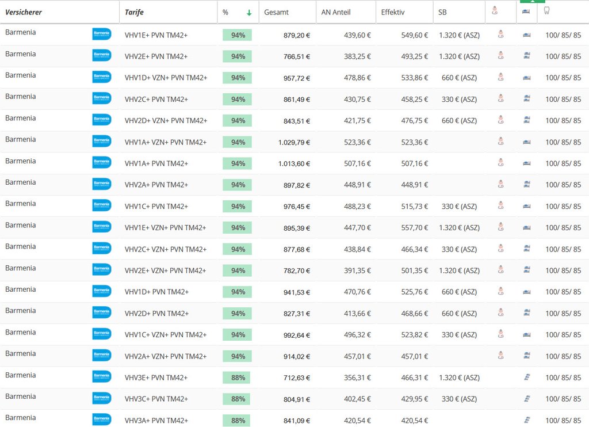
Task: Click the Tarife column header
Action: pyautogui.click(x=134, y=12)
